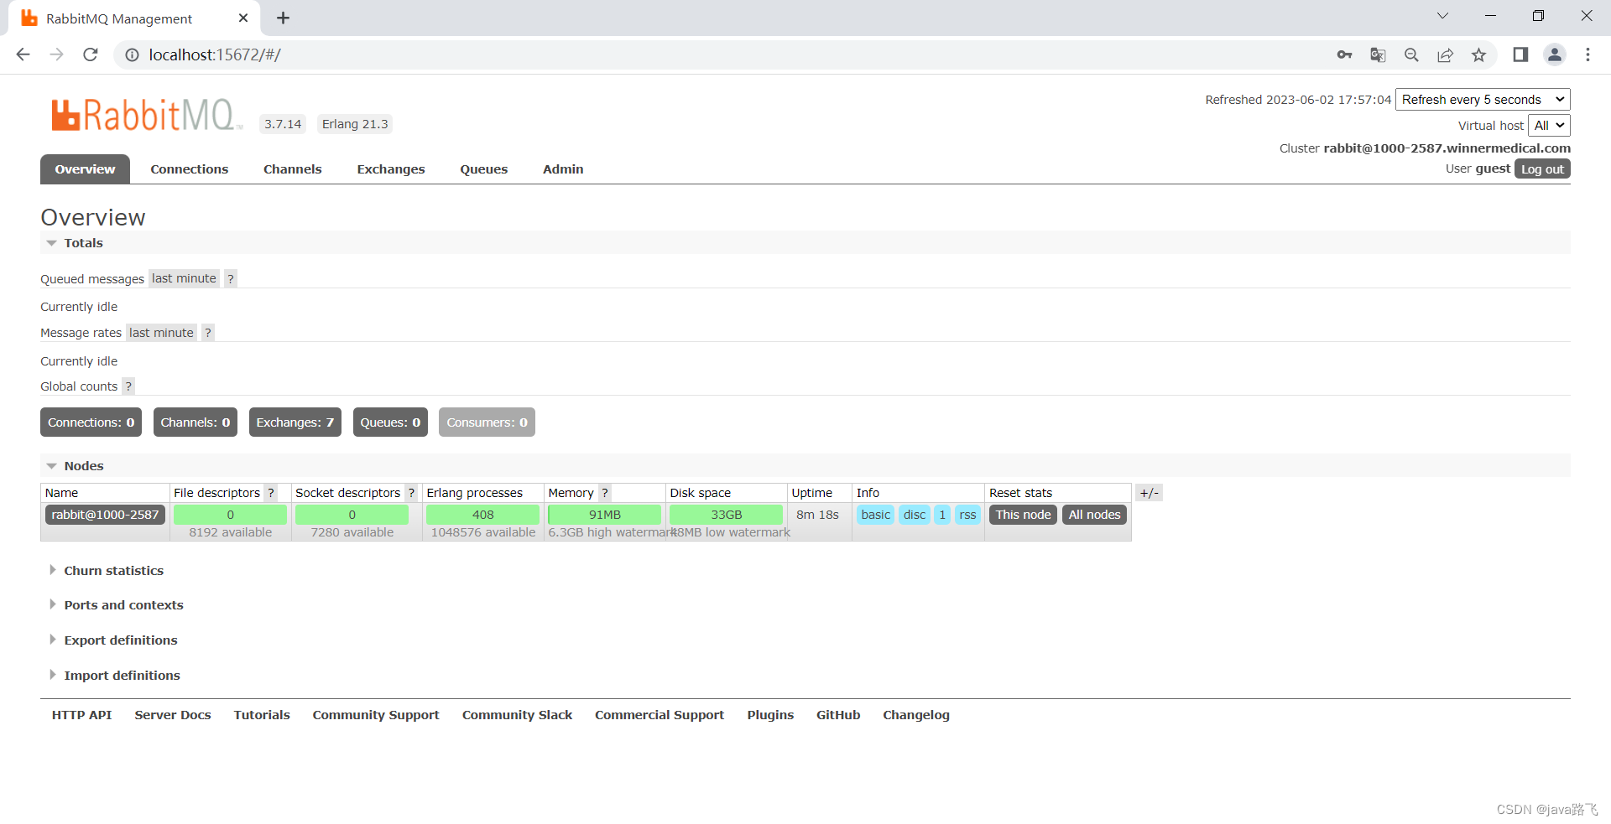Click the rss info tag
Viewport: 1611px width, 824px height.
(x=967, y=515)
